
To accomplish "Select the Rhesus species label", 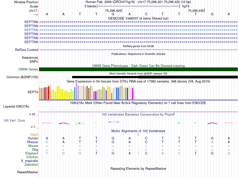I will coord(33,142).
